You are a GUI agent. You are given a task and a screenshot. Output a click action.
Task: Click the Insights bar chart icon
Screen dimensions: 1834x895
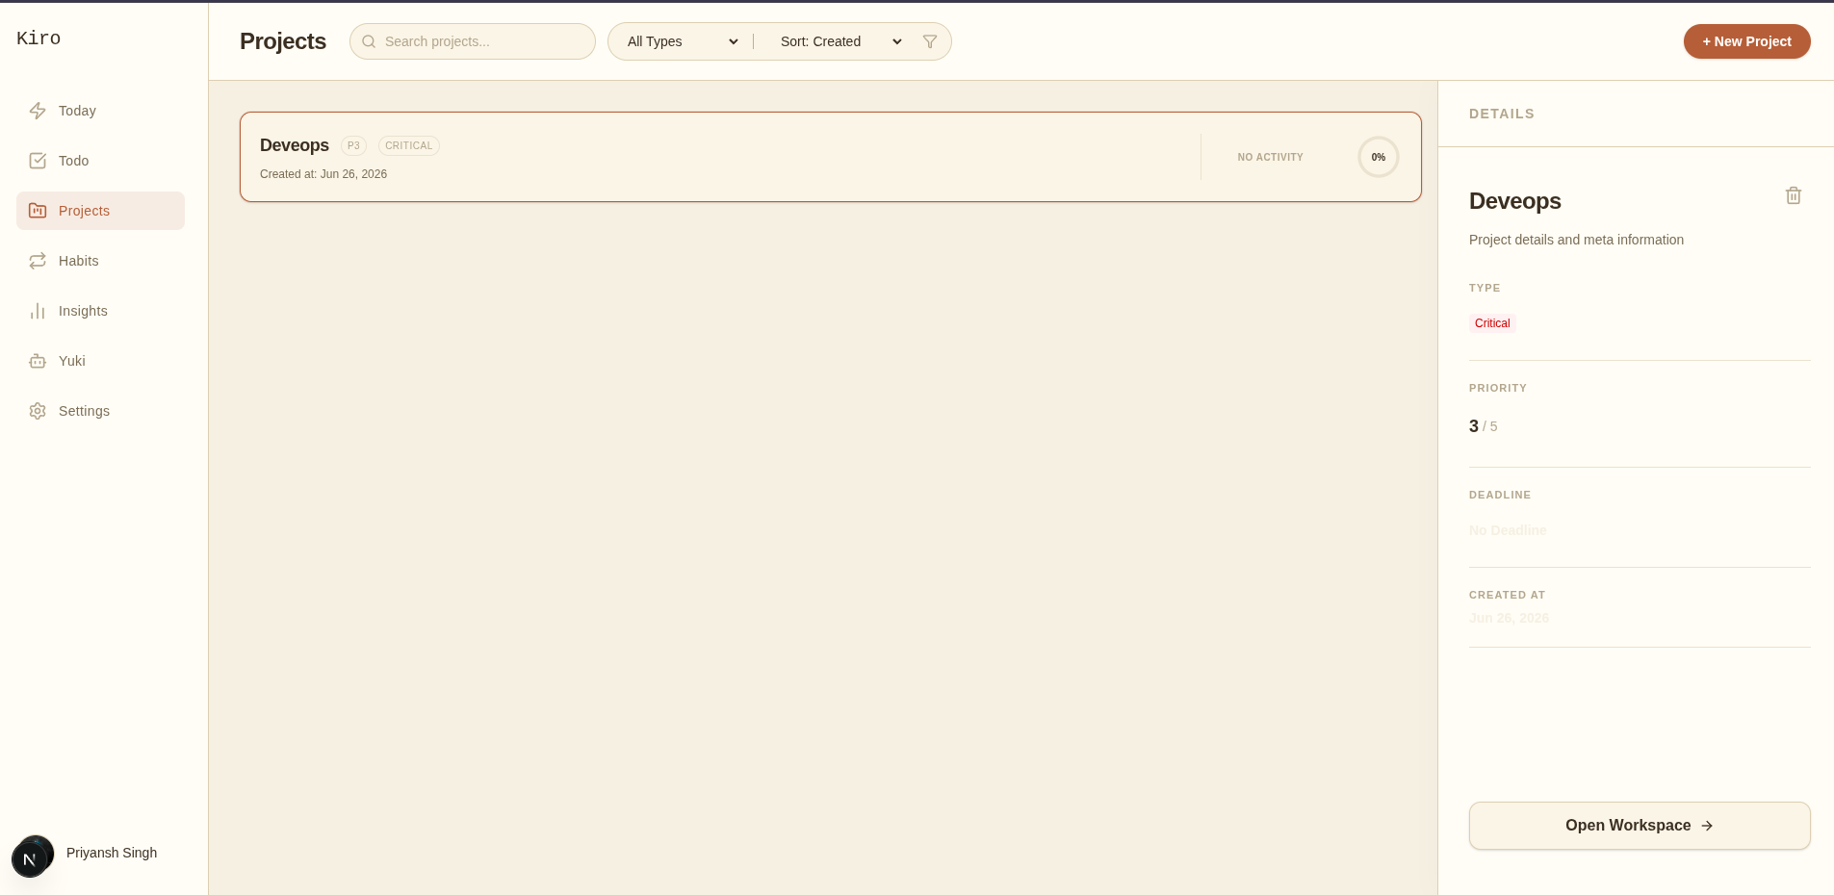pos(38,311)
